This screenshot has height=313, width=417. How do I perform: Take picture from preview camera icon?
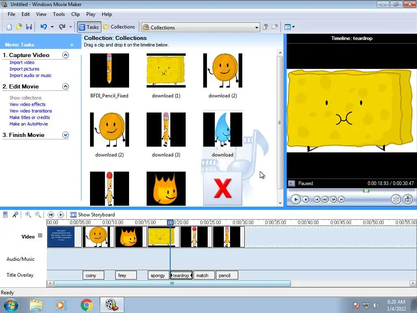pyautogui.click(x=408, y=199)
